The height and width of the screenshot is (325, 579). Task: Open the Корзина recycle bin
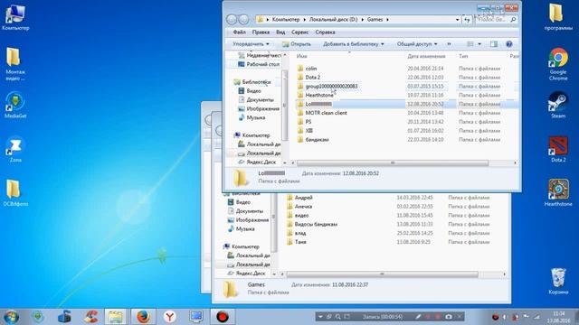pos(558,281)
